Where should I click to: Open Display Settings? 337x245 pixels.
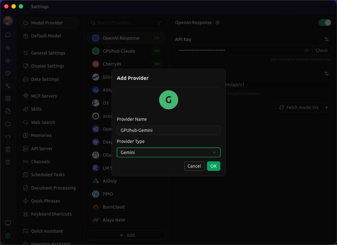point(49,66)
